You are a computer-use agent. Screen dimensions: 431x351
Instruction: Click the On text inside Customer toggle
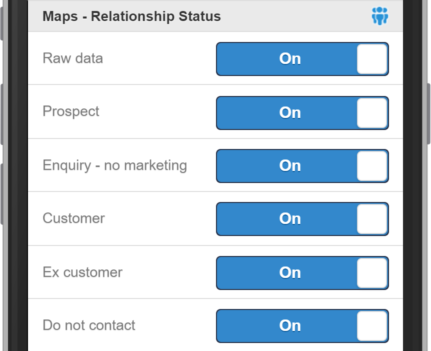(x=289, y=219)
